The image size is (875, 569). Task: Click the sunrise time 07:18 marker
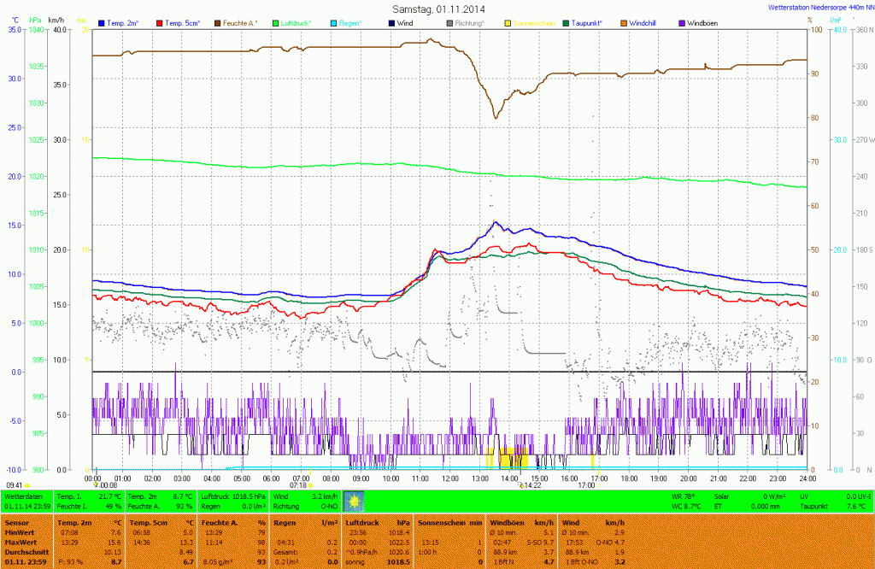pos(297,485)
